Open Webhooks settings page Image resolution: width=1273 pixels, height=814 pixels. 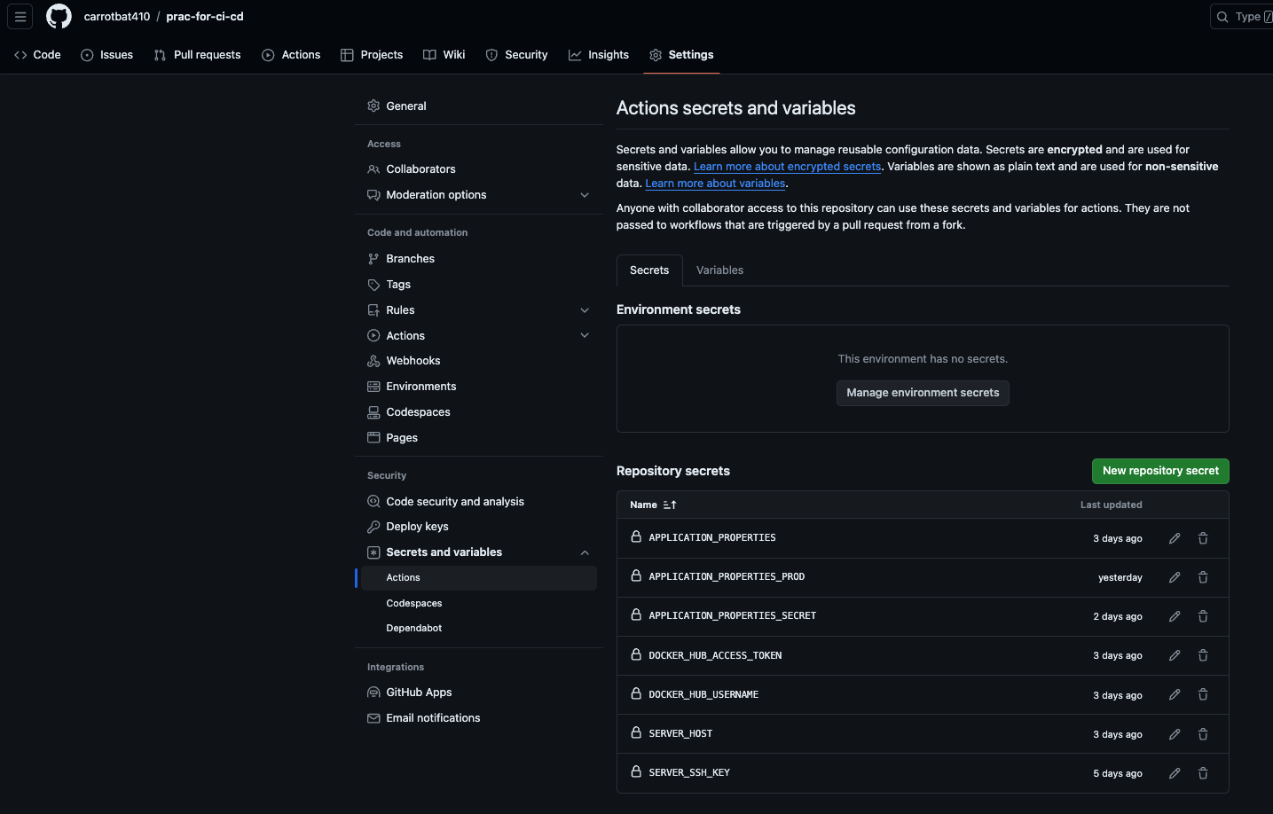click(413, 361)
